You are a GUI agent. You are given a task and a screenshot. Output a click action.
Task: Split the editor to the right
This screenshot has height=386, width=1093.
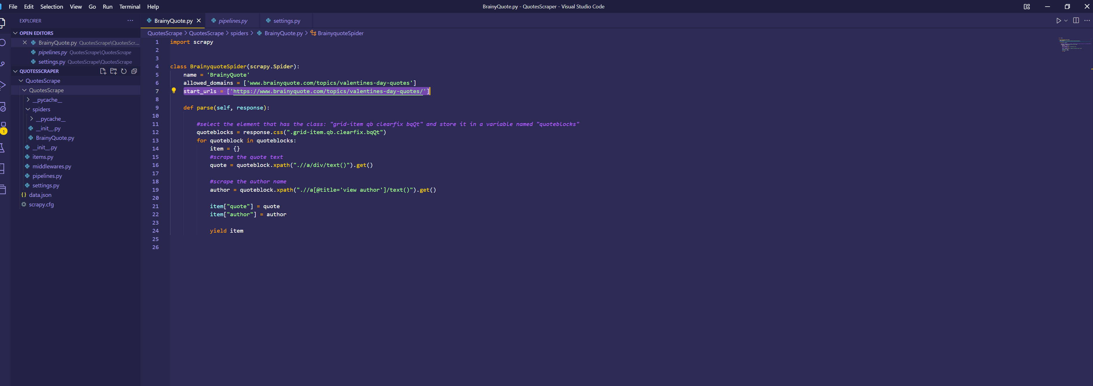pyautogui.click(x=1076, y=20)
